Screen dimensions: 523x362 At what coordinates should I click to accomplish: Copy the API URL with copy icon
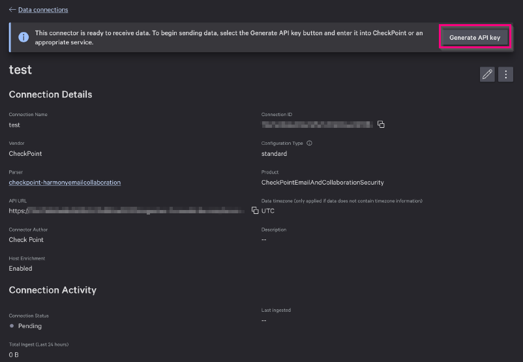click(x=255, y=211)
